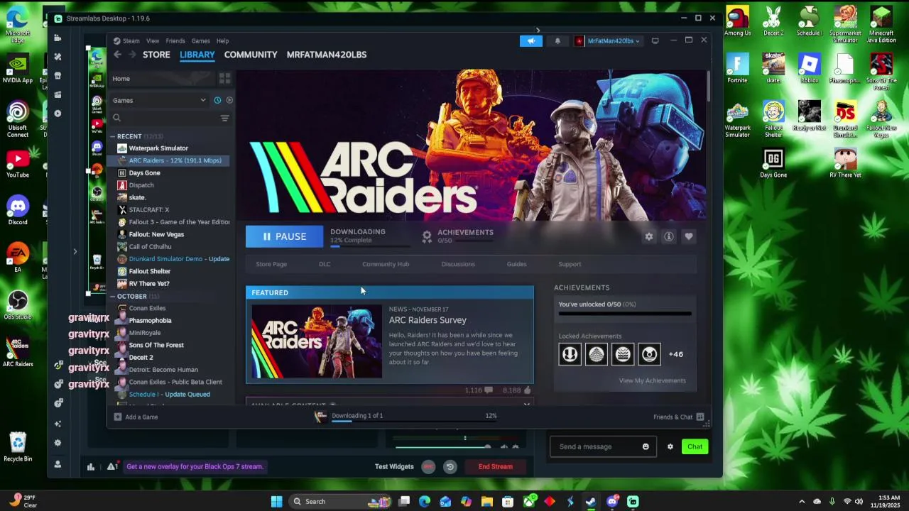909x511 pixels.
Task: Add ARC Raiders to favorites heart
Action: pos(689,236)
